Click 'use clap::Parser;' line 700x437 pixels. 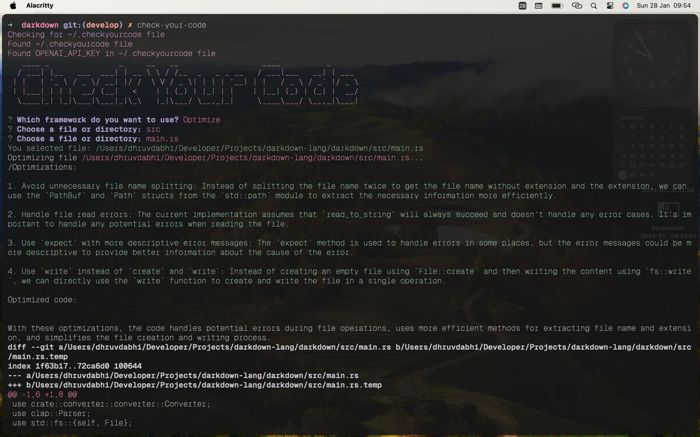[x=52, y=414]
